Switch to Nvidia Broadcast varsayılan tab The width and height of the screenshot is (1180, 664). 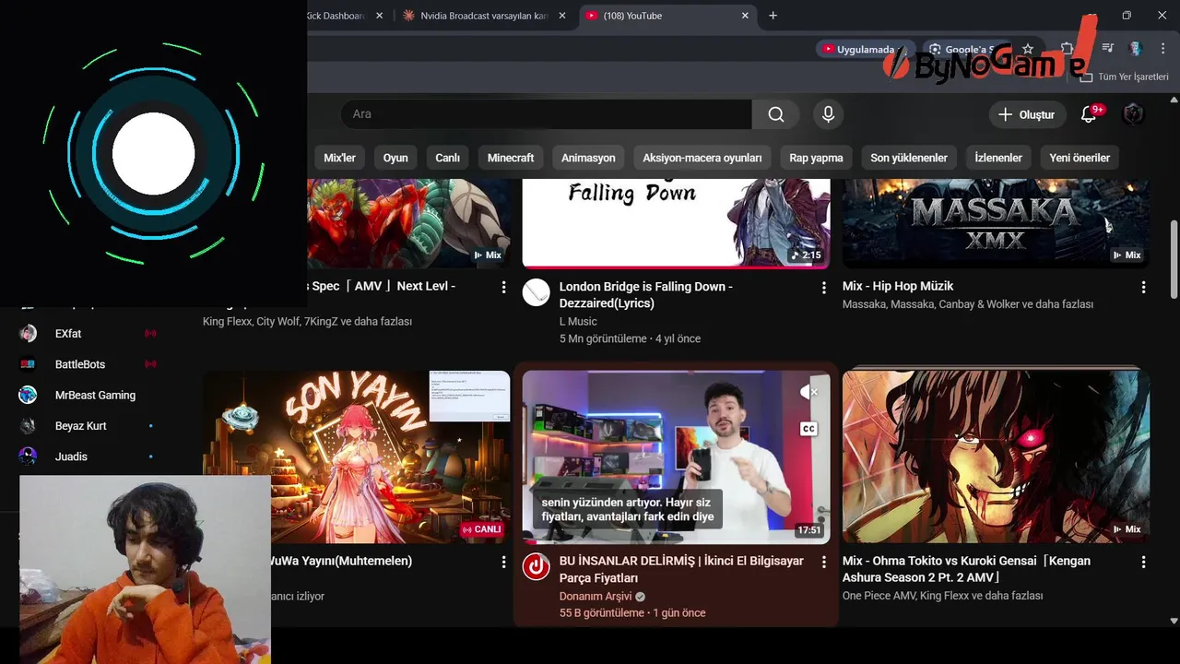click(484, 16)
